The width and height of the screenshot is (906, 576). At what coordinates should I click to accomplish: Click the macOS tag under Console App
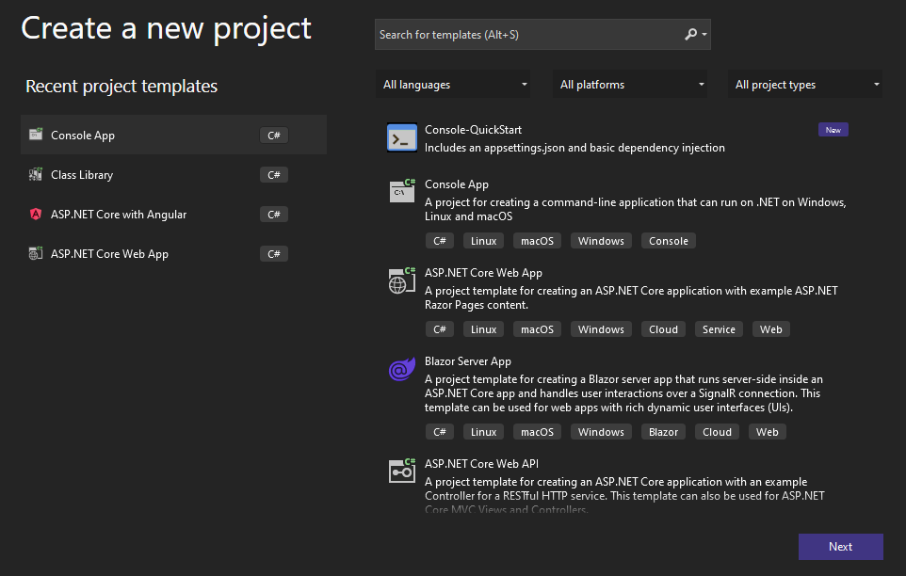tap(538, 241)
